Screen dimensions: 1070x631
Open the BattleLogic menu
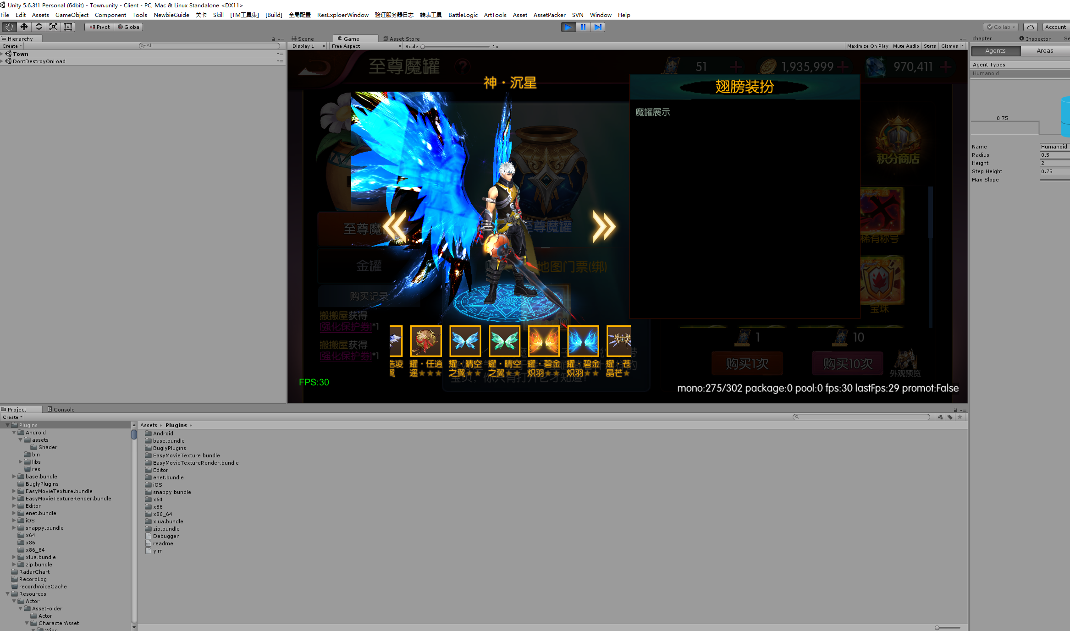pos(463,15)
